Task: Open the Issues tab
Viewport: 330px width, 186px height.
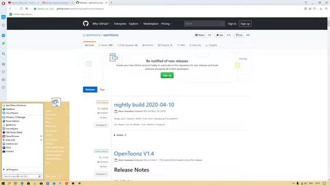Action: 106,45
